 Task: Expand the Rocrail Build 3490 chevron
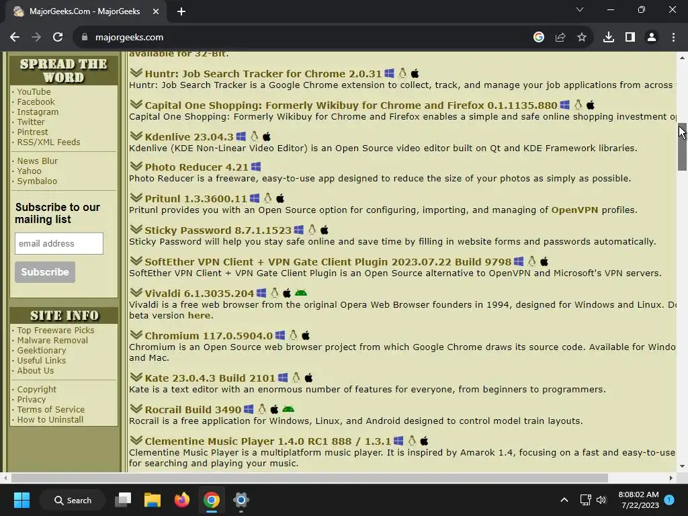(136, 409)
